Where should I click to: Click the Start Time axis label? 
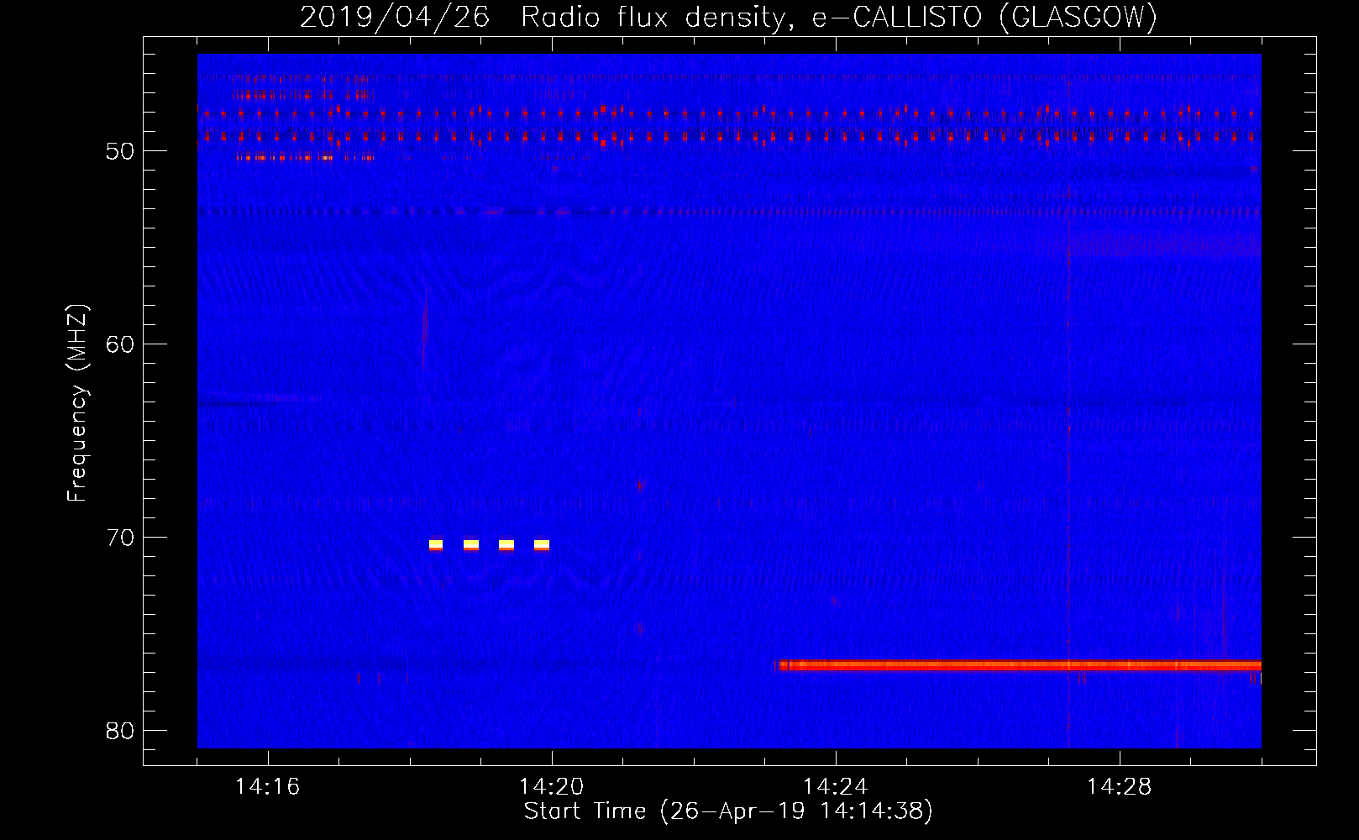point(728,811)
